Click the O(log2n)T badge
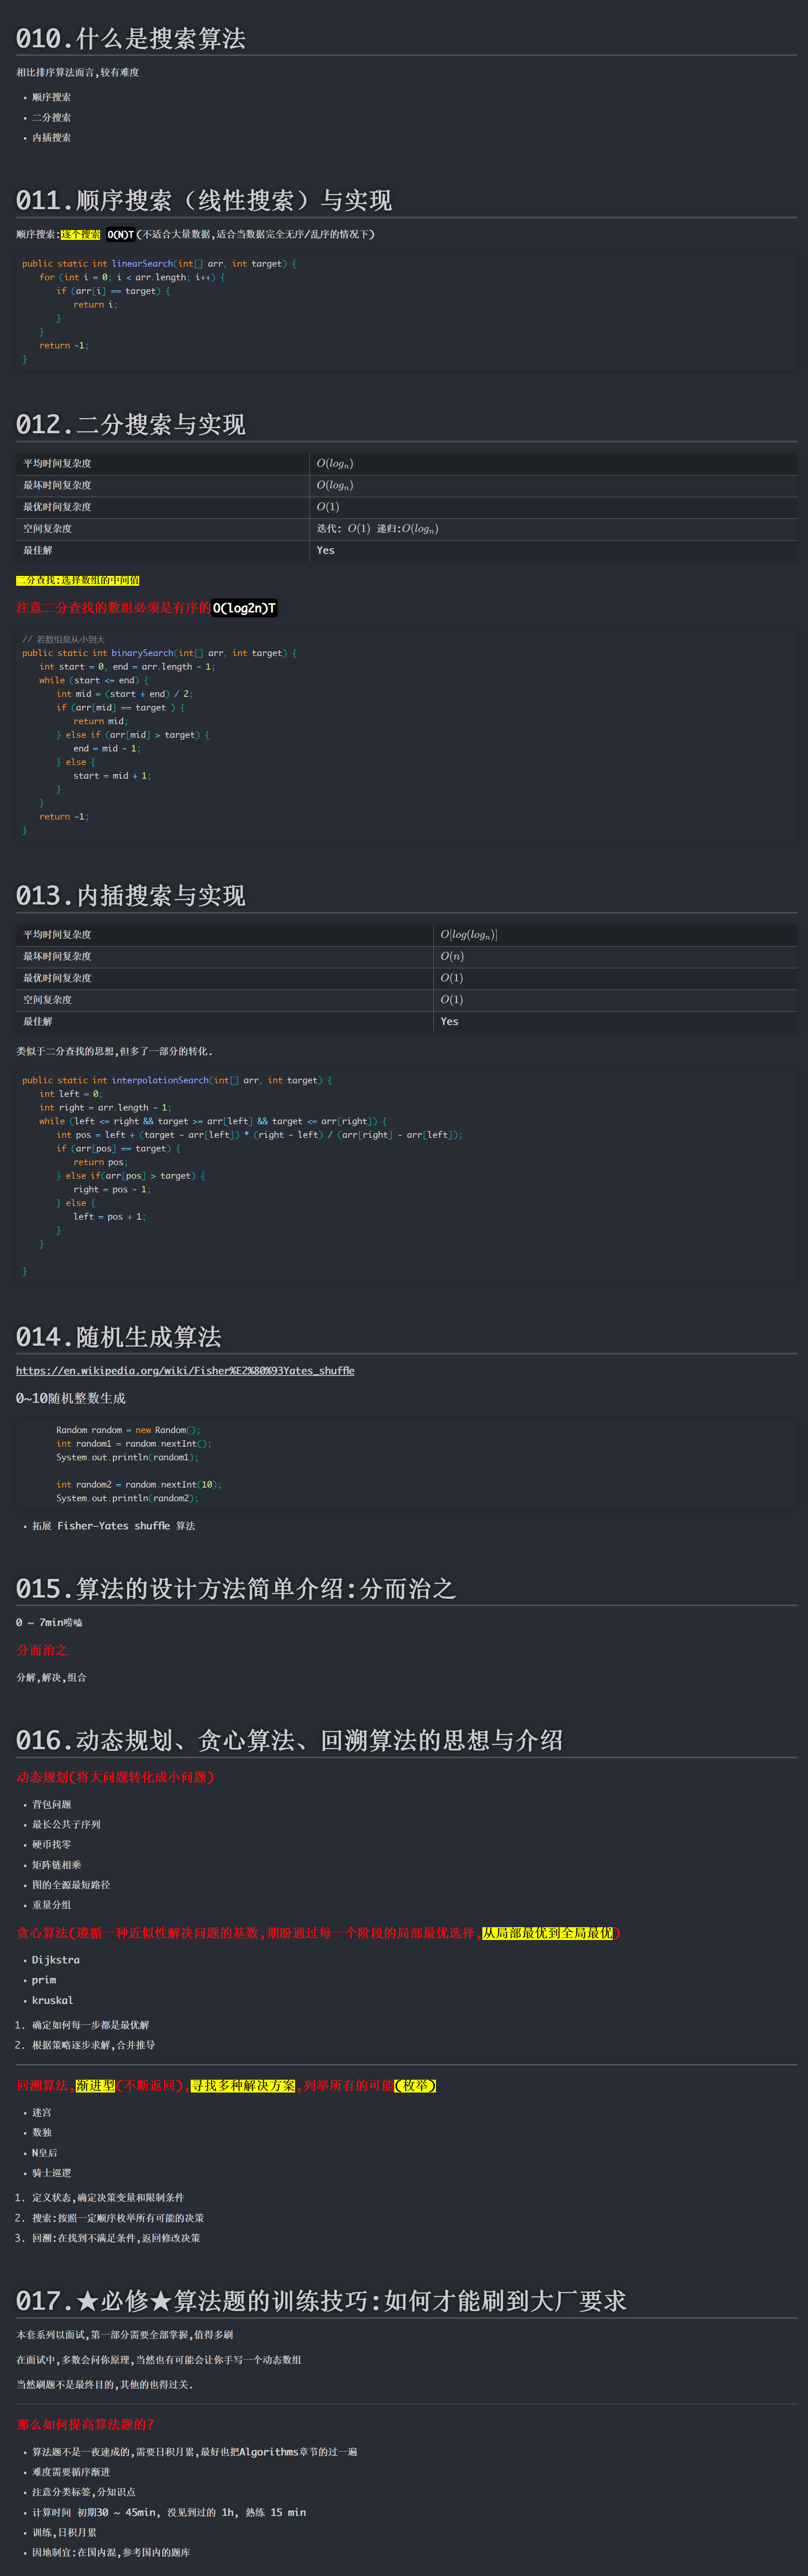 (x=246, y=606)
